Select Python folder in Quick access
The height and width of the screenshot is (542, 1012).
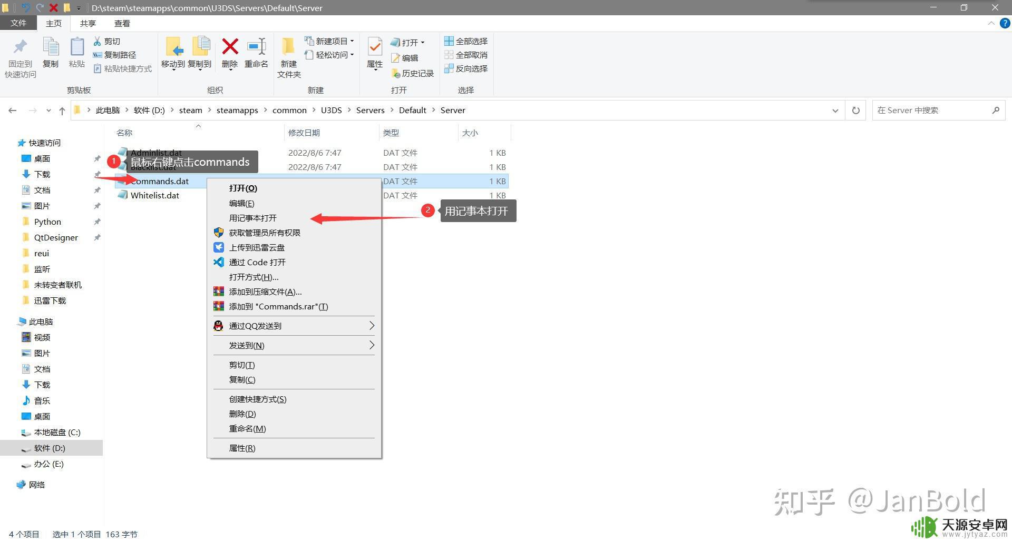[x=47, y=222]
